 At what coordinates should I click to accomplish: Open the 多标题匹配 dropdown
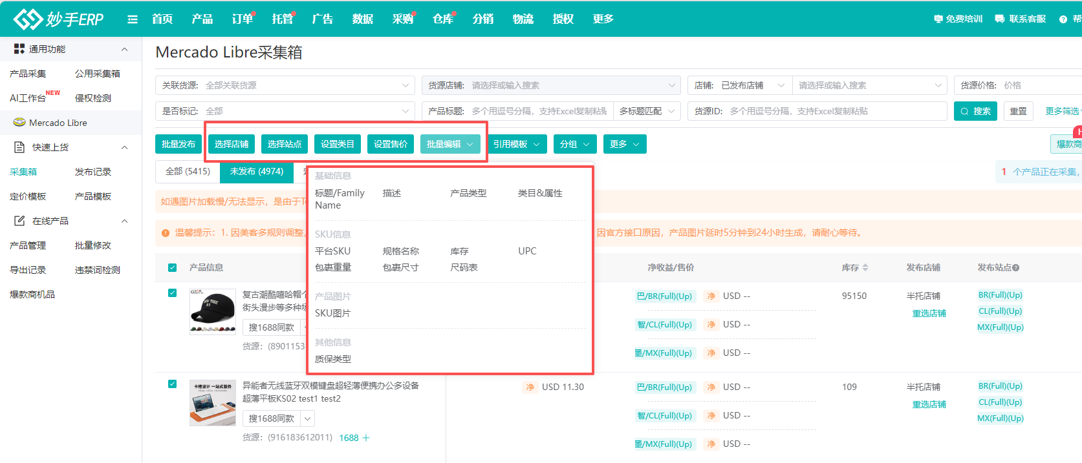[646, 111]
